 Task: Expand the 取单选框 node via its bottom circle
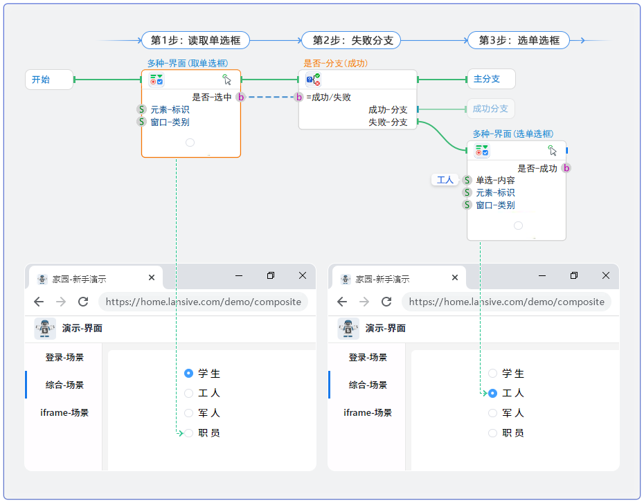pos(190,143)
